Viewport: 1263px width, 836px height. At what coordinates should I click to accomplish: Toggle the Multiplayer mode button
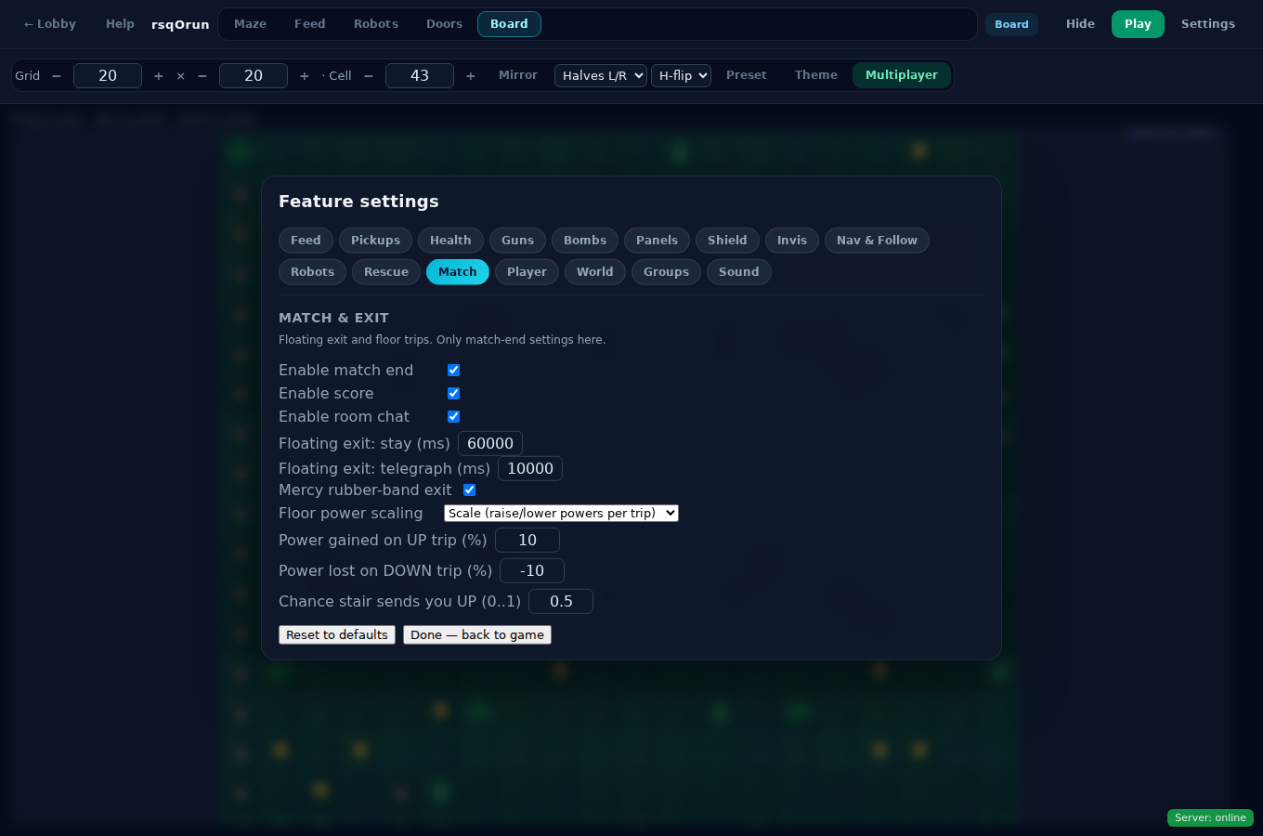coord(902,75)
